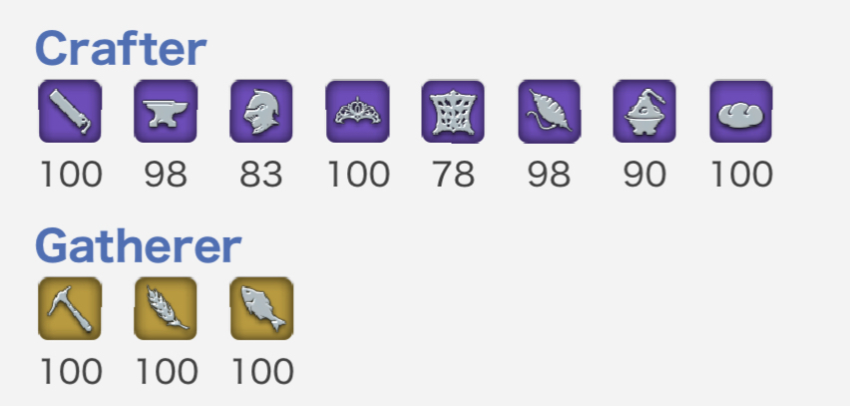
Task: Select the Culinarian icon in the Crafter row
Action: pos(740,112)
